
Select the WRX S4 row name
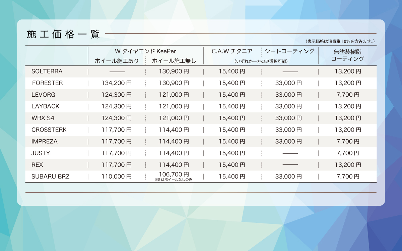click(43, 118)
